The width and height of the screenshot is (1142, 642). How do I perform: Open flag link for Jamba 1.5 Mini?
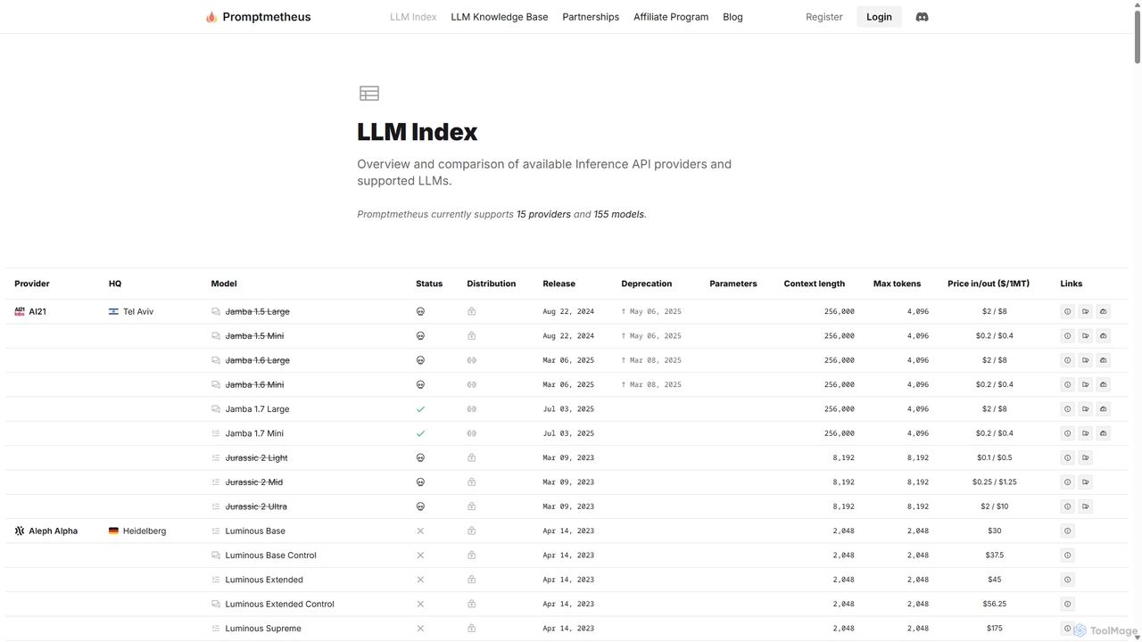coord(1085,336)
